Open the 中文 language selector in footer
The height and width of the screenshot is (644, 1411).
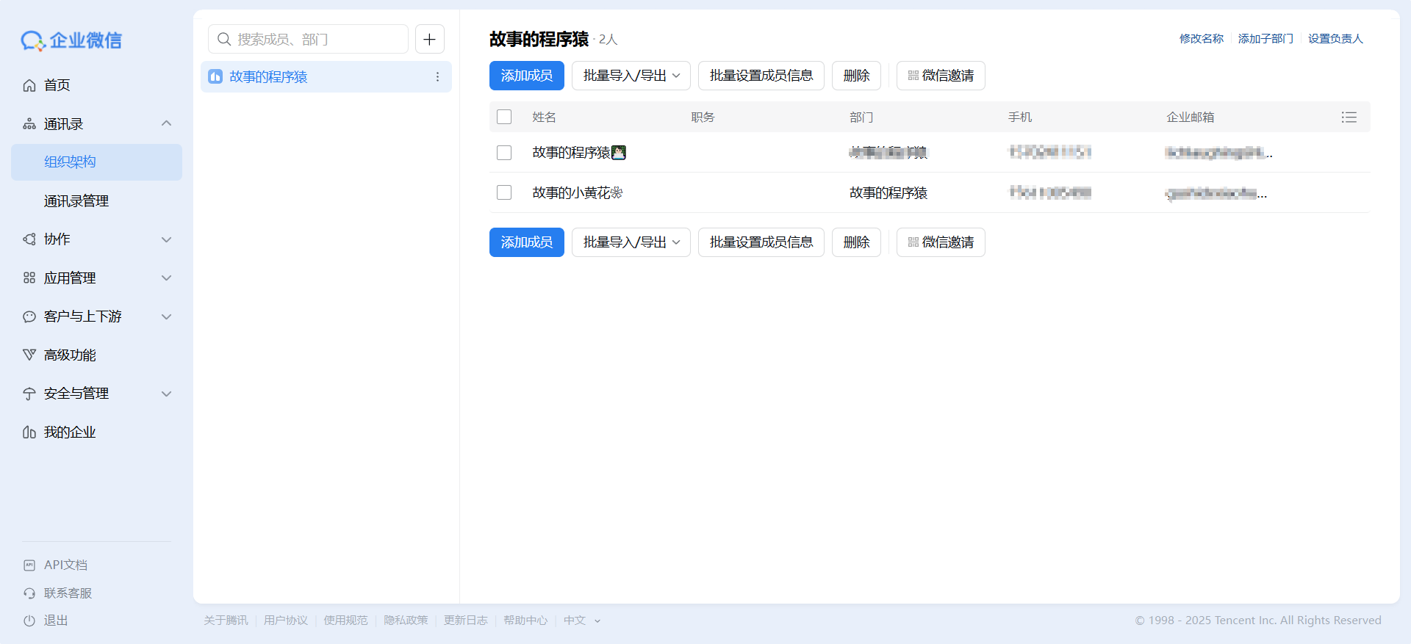pos(581,621)
